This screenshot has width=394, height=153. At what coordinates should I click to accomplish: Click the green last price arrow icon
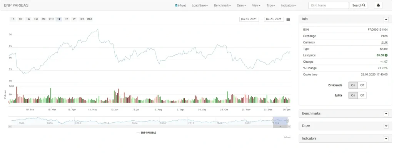[x=386, y=55]
